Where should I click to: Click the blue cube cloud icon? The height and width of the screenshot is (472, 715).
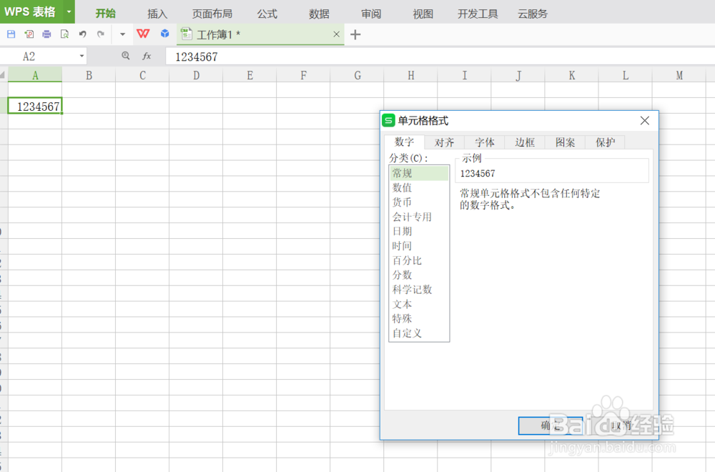pyautogui.click(x=165, y=34)
